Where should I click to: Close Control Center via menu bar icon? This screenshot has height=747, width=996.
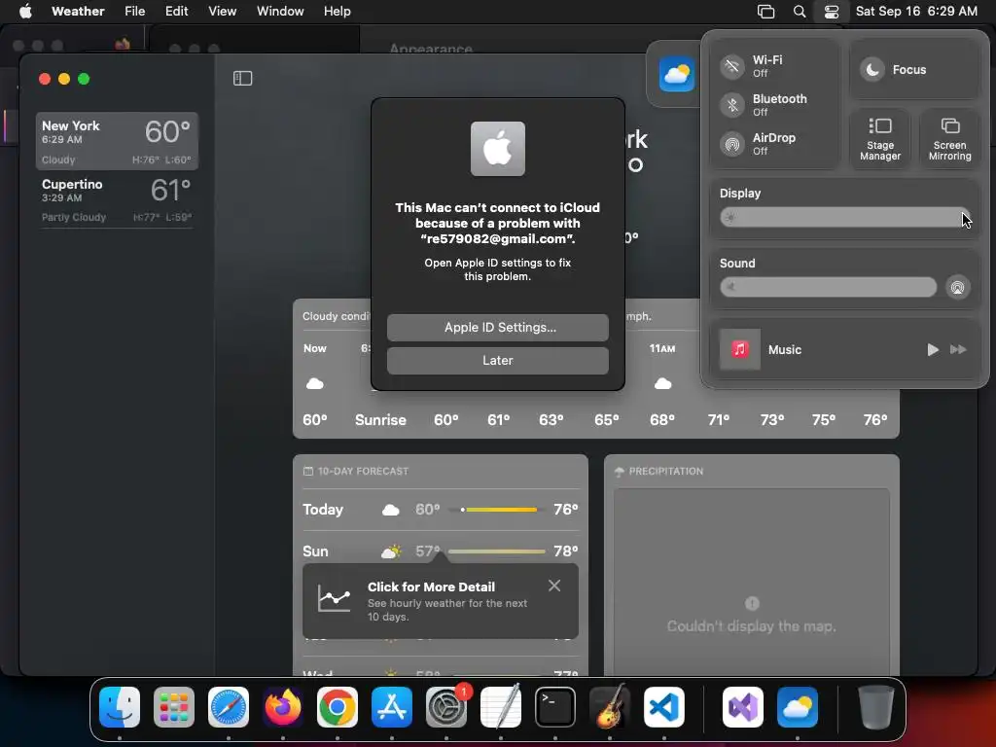coord(832,12)
